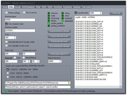Click log entry 10:56:12 HOPPER1_OFF

89,71
